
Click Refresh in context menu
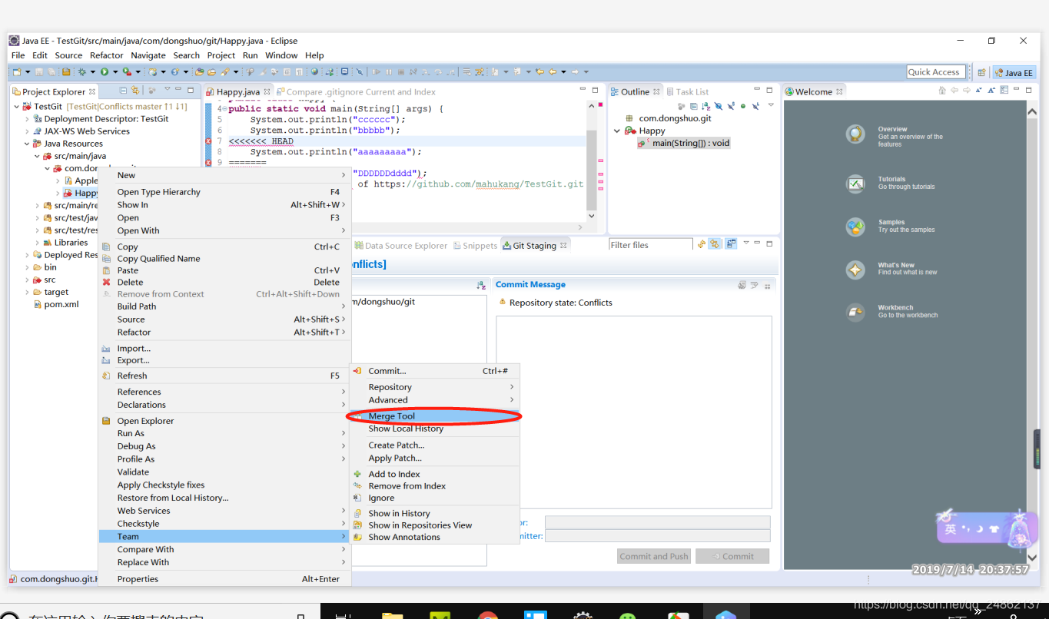(224, 376)
